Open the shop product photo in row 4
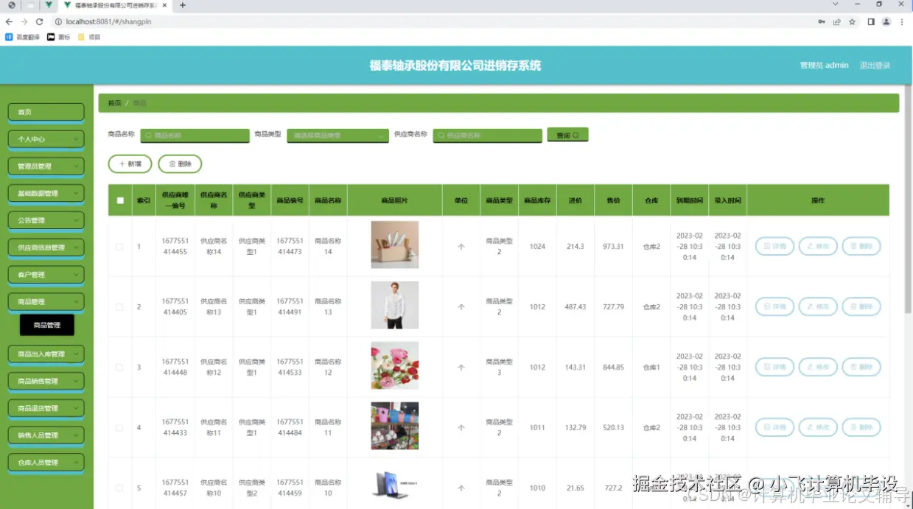Viewport: 913px width, 509px height. click(x=394, y=426)
